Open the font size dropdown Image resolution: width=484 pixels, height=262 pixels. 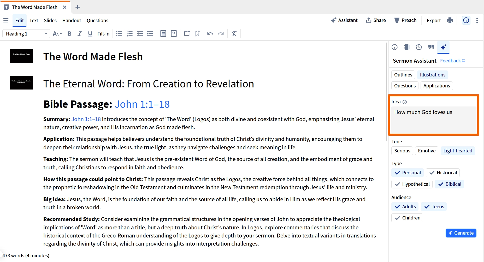click(58, 34)
